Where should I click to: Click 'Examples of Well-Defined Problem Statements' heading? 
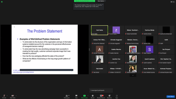(40, 39)
